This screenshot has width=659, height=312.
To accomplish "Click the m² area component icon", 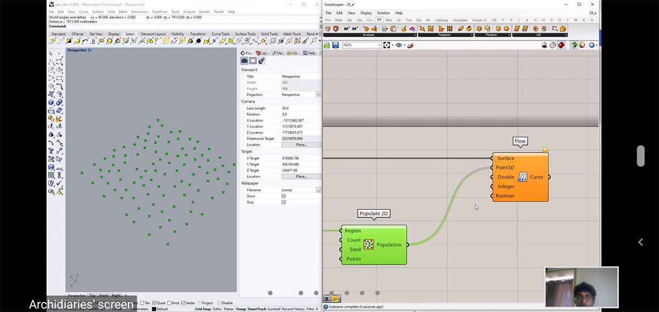I will coord(347,29).
